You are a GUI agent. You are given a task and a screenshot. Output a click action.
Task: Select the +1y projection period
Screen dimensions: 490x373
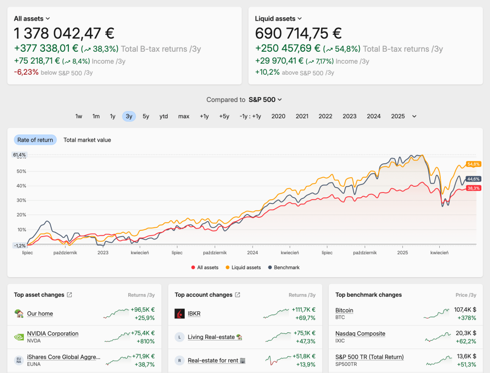[204, 116]
